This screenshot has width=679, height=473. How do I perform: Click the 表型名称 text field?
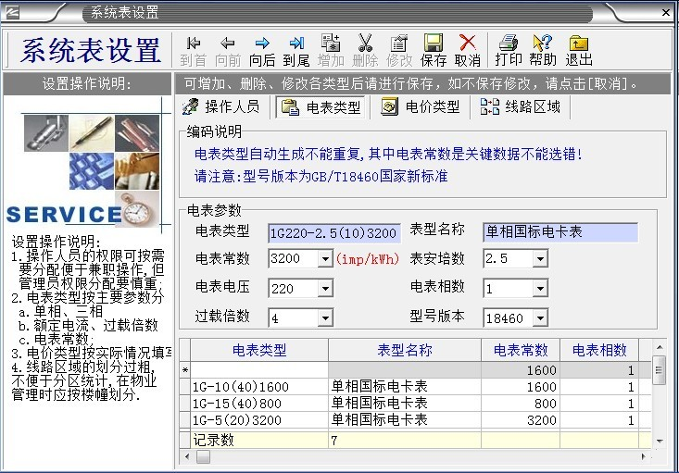(x=560, y=232)
